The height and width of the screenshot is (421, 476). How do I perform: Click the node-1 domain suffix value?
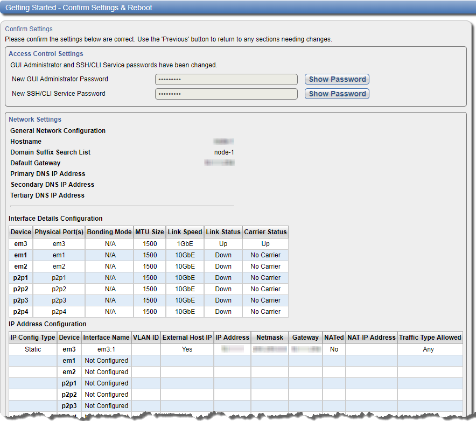pyautogui.click(x=224, y=152)
